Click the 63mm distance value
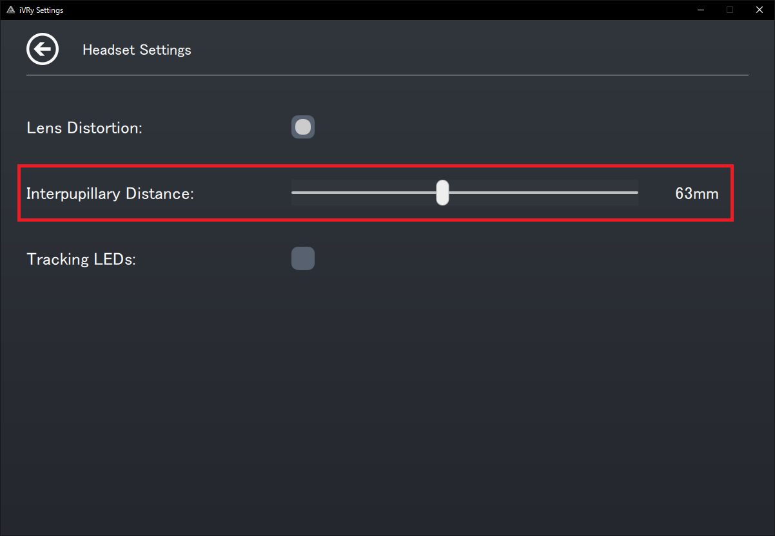775x536 pixels. click(x=696, y=193)
